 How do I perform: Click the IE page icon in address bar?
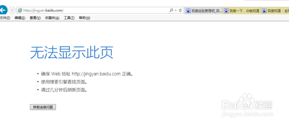20,10
